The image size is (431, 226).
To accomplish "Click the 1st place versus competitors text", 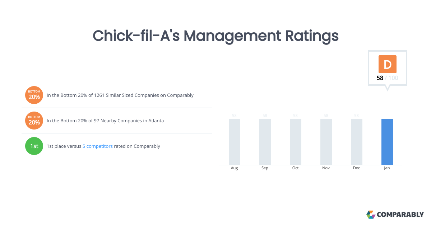I will pos(103,146).
